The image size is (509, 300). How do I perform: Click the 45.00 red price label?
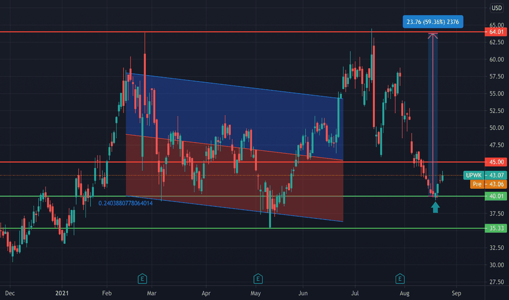[x=496, y=162]
